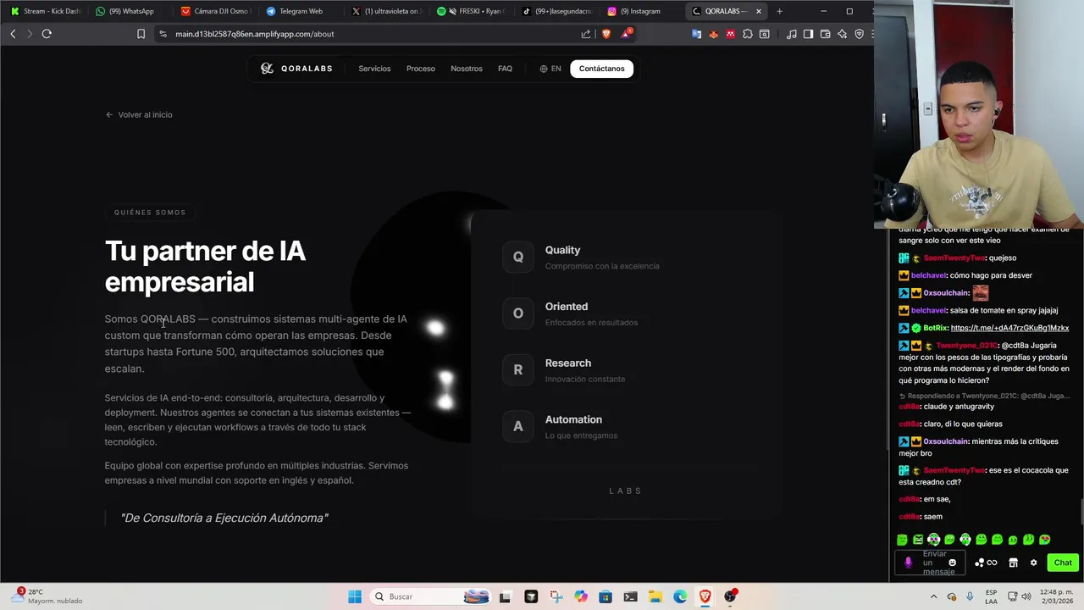The height and width of the screenshot is (610, 1084).
Task: Open Copilot from the taskbar
Action: (x=580, y=596)
